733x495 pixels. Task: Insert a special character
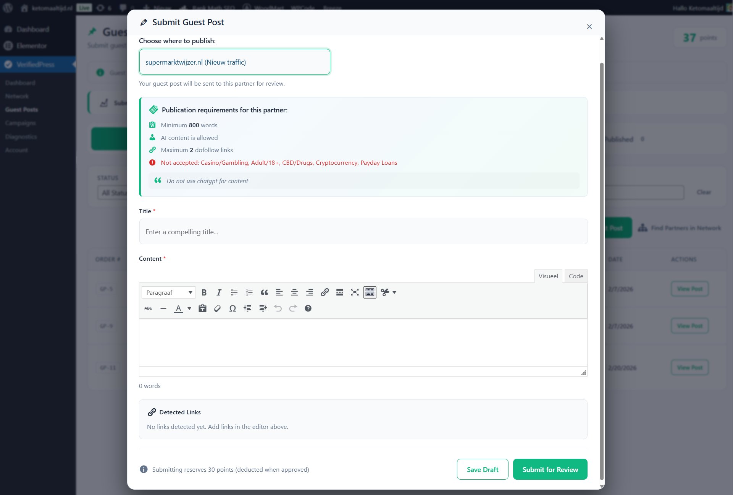tap(232, 308)
